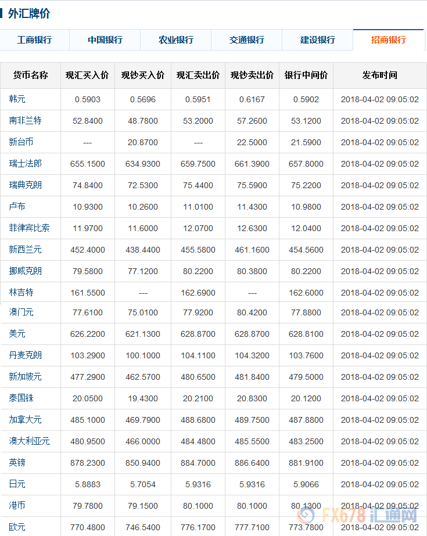Select the 招商银行 tab

(x=389, y=40)
